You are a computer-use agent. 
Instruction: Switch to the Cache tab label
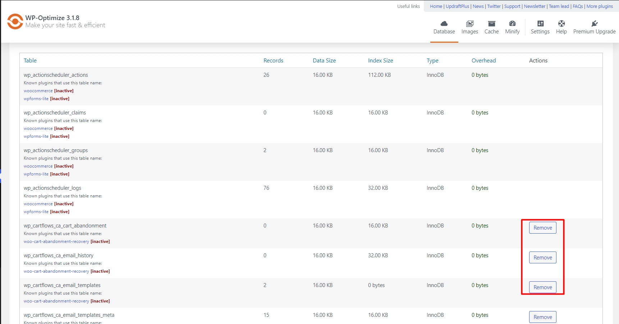(491, 32)
